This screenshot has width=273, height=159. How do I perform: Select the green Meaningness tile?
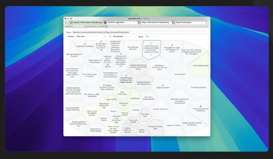click(123, 104)
